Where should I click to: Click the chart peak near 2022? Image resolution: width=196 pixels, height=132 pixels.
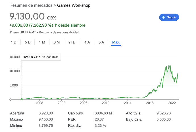(169, 66)
